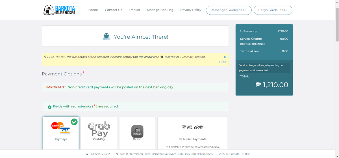
Task: Click the Barkota Online Booking logo
Action: tap(59, 10)
